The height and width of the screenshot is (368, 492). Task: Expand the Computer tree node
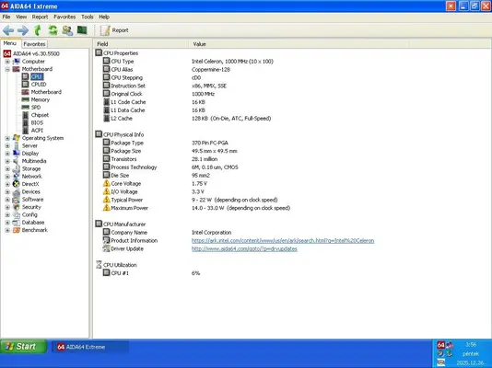point(7,62)
